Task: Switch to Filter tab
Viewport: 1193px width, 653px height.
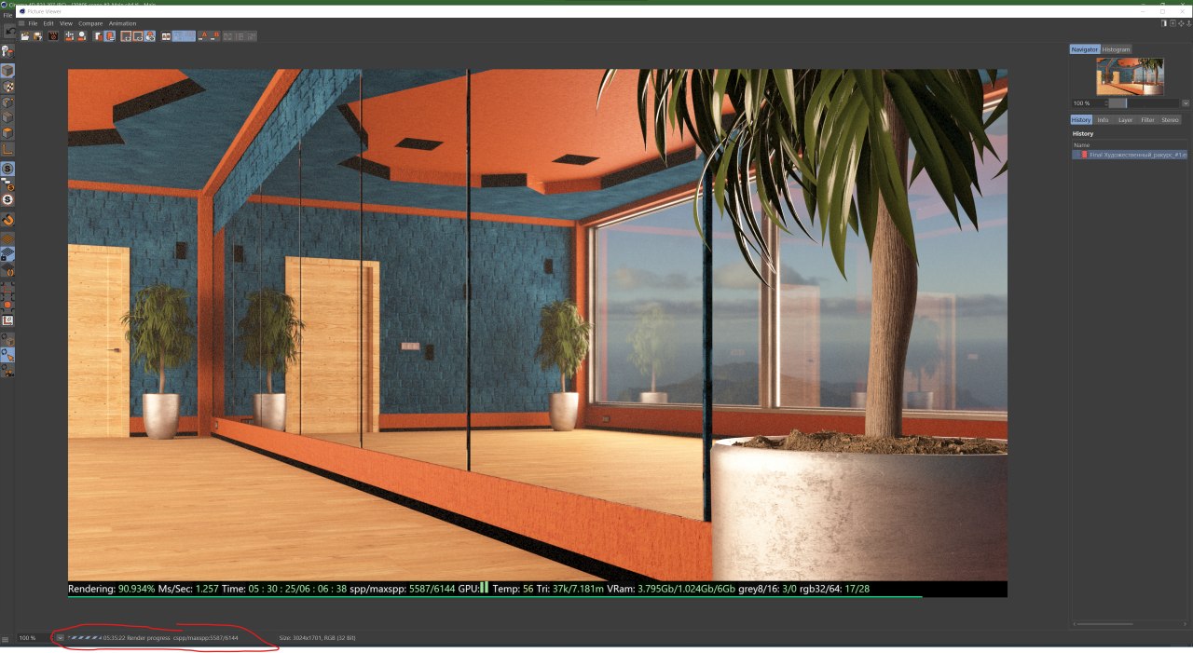Action: pyautogui.click(x=1148, y=120)
